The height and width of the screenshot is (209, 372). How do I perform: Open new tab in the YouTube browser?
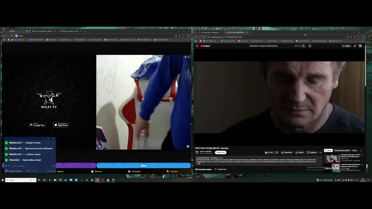[x=251, y=32]
